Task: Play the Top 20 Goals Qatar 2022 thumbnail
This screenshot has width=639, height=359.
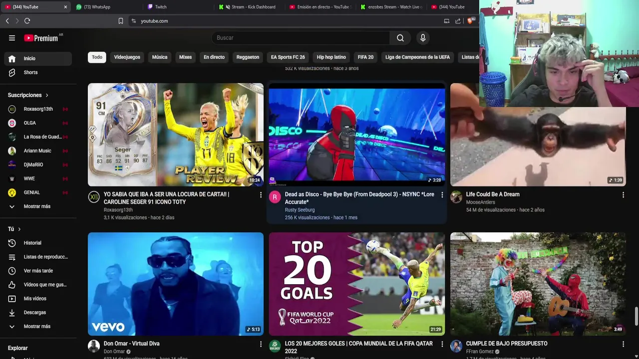Action: pyautogui.click(x=357, y=284)
